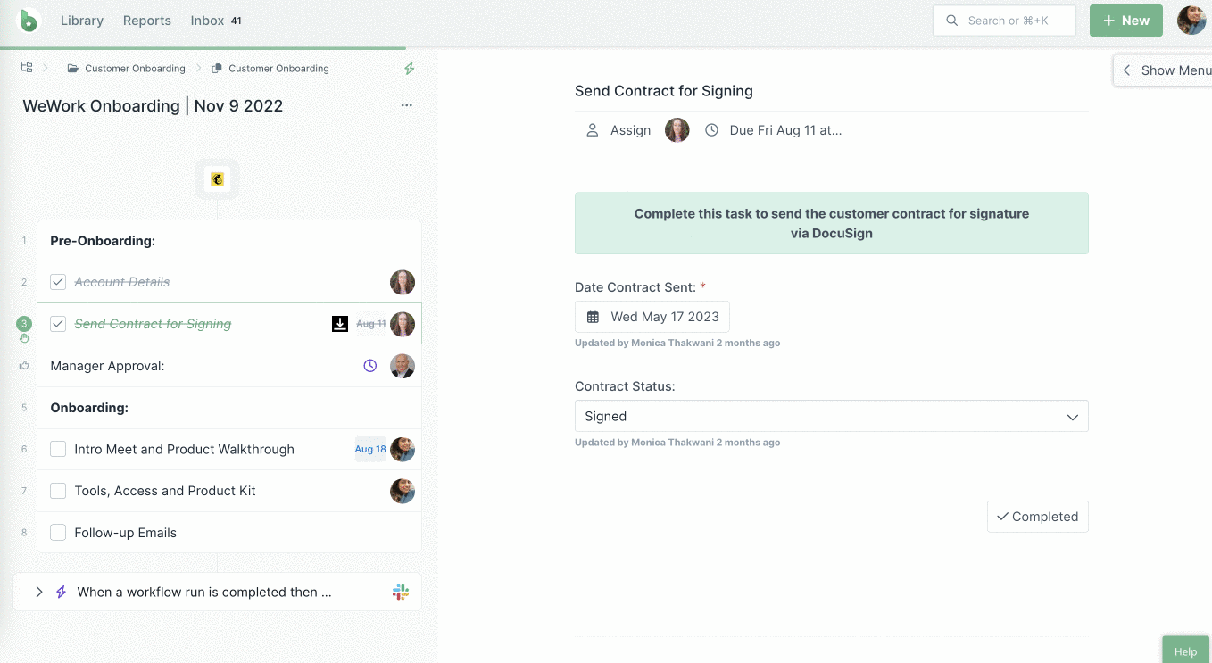Click Aug 11 due date on Send Contract row
This screenshot has height=663, width=1212.
pyautogui.click(x=371, y=324)
